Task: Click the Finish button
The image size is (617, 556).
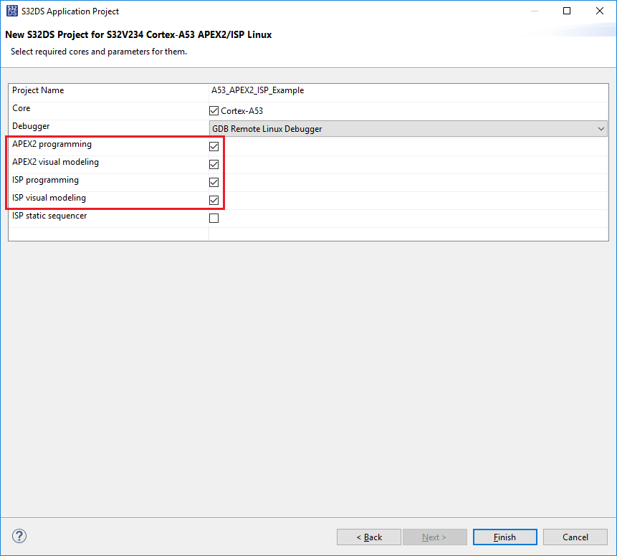Action: click(x=504, y=537)
